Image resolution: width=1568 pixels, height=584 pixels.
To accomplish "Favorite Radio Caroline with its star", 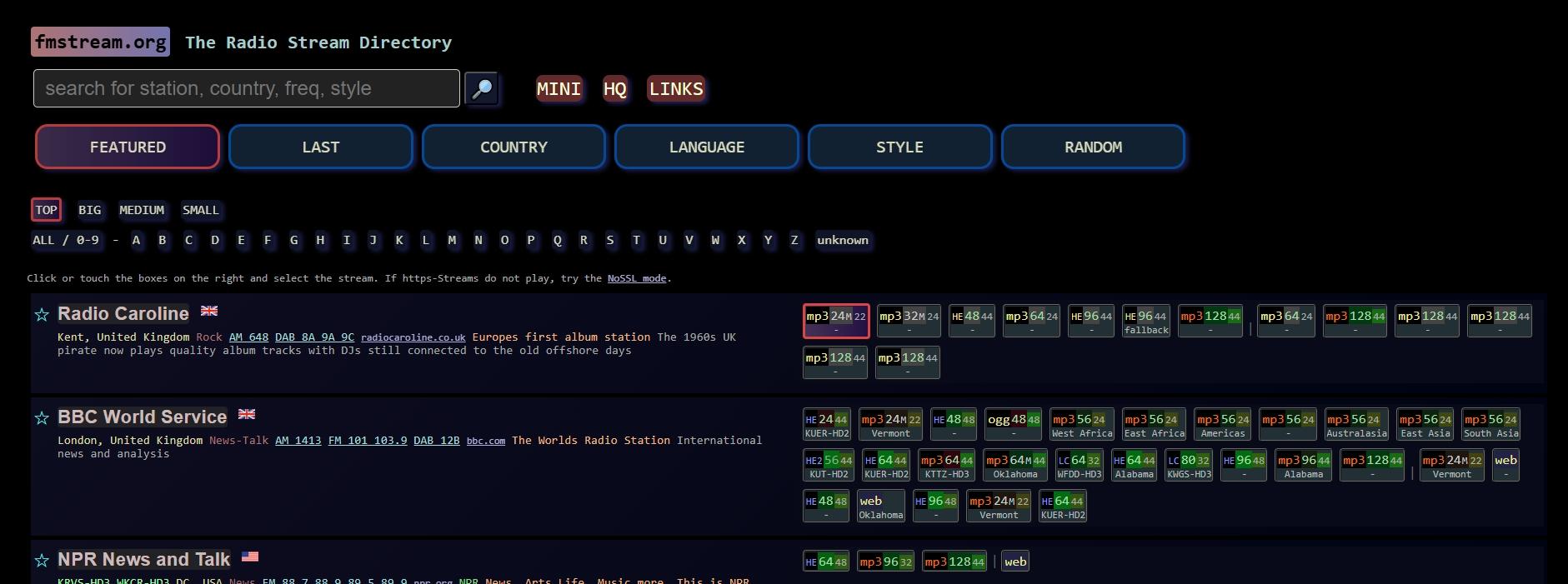I will 42,315.
